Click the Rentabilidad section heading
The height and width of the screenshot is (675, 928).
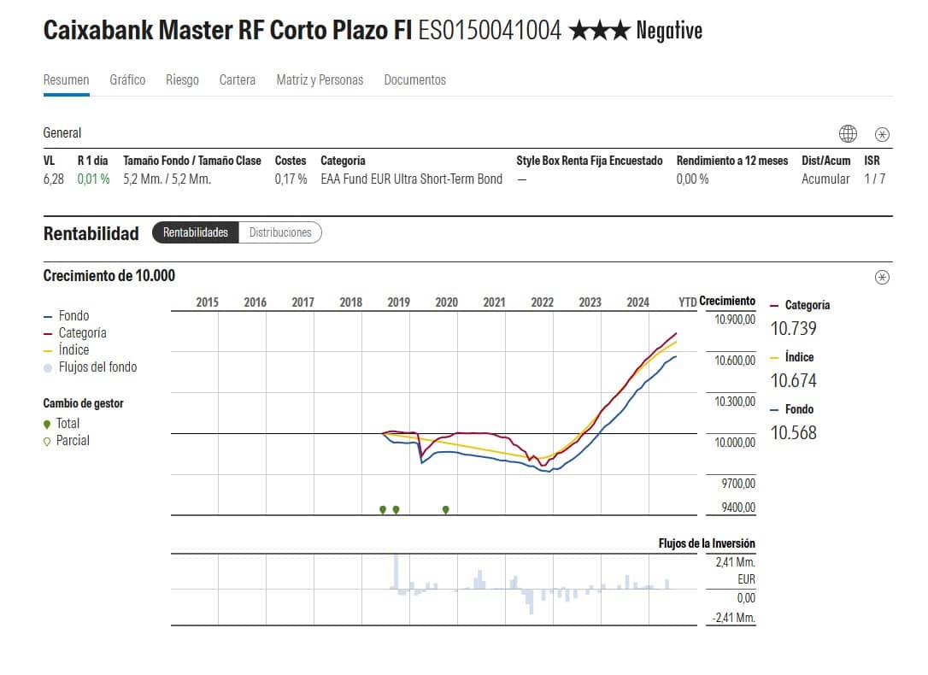coord(91,233)
